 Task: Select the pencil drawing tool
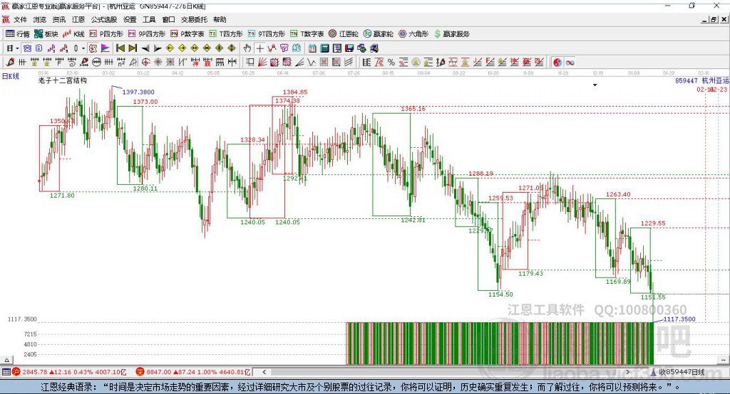(x=10, y=63)
